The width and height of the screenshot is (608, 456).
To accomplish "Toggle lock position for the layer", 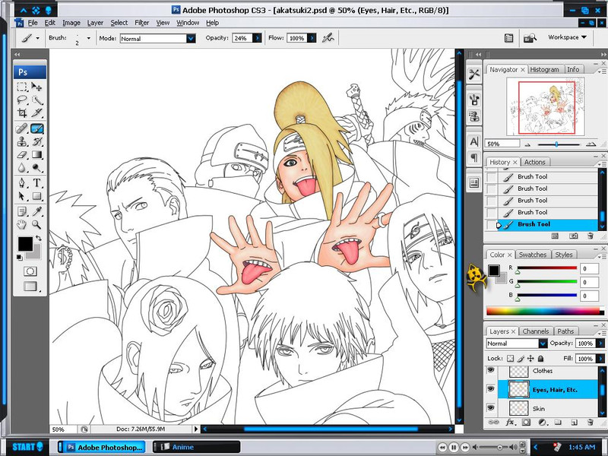I will click(x=530, y=359).
